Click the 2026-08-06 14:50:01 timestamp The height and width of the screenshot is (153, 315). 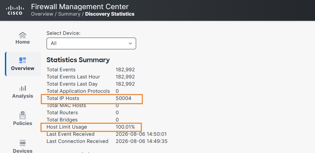pyautogui.click(x=141, y=134)
